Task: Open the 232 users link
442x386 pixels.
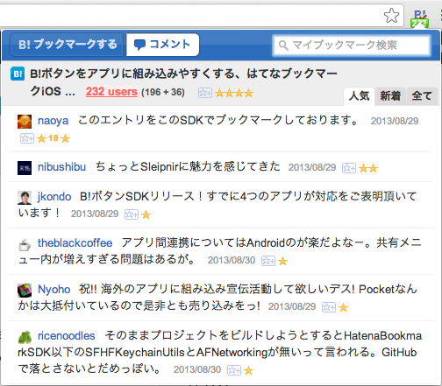Action: click(111, 92)
